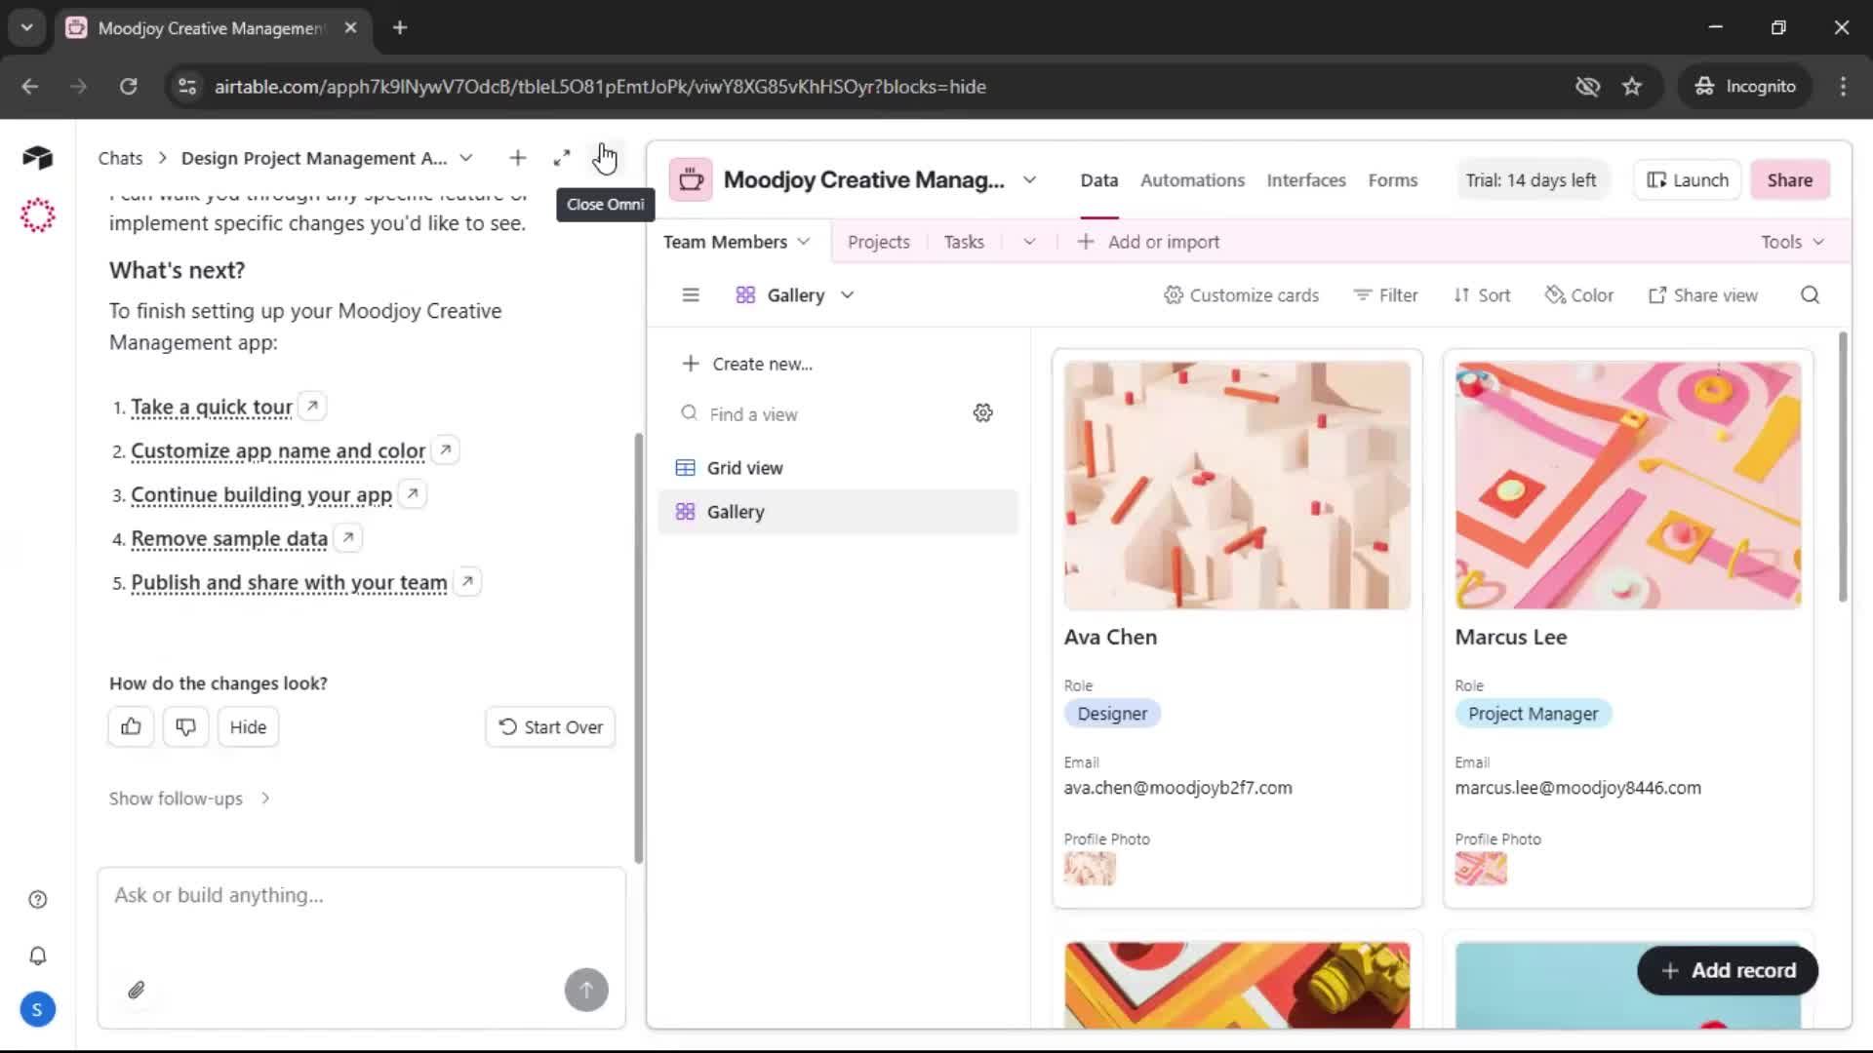Open link arrow next to Take a quick tour
The height and width of the screenshot is (1053, 1873).
pyautogui.click(x=312, y=406)
